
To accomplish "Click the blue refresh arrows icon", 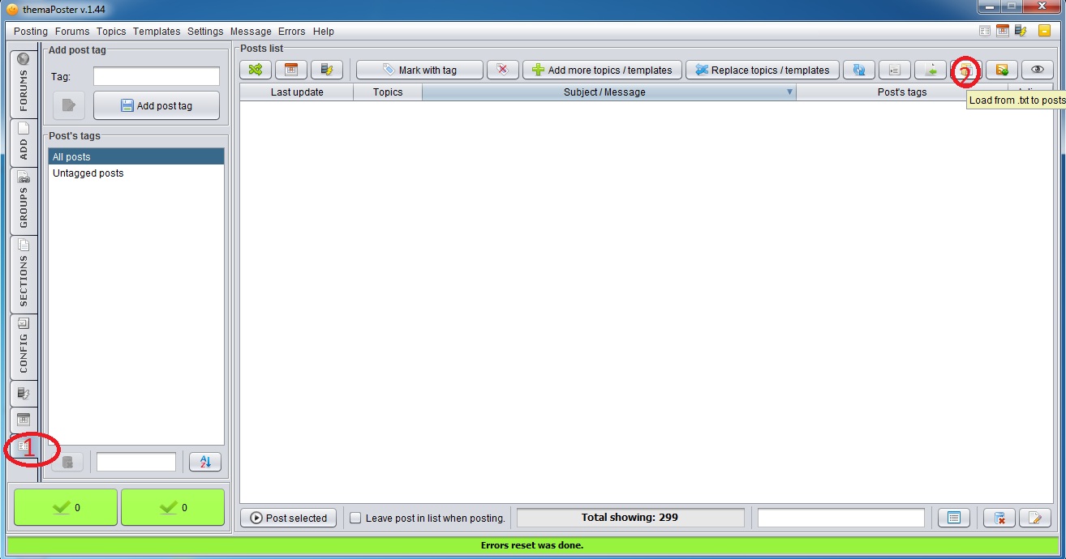I will (859, 70).
